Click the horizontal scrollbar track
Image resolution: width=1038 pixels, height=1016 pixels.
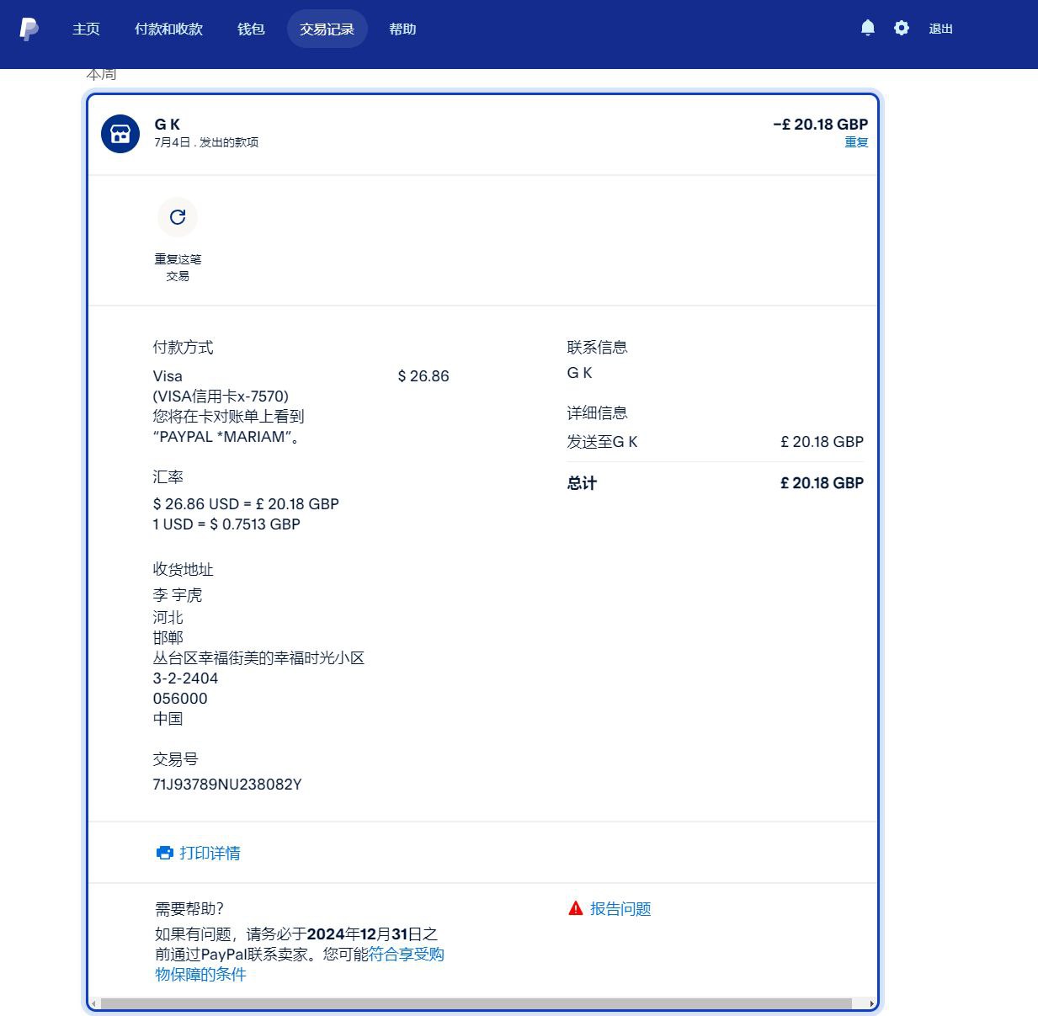[x=476, y=1003]
